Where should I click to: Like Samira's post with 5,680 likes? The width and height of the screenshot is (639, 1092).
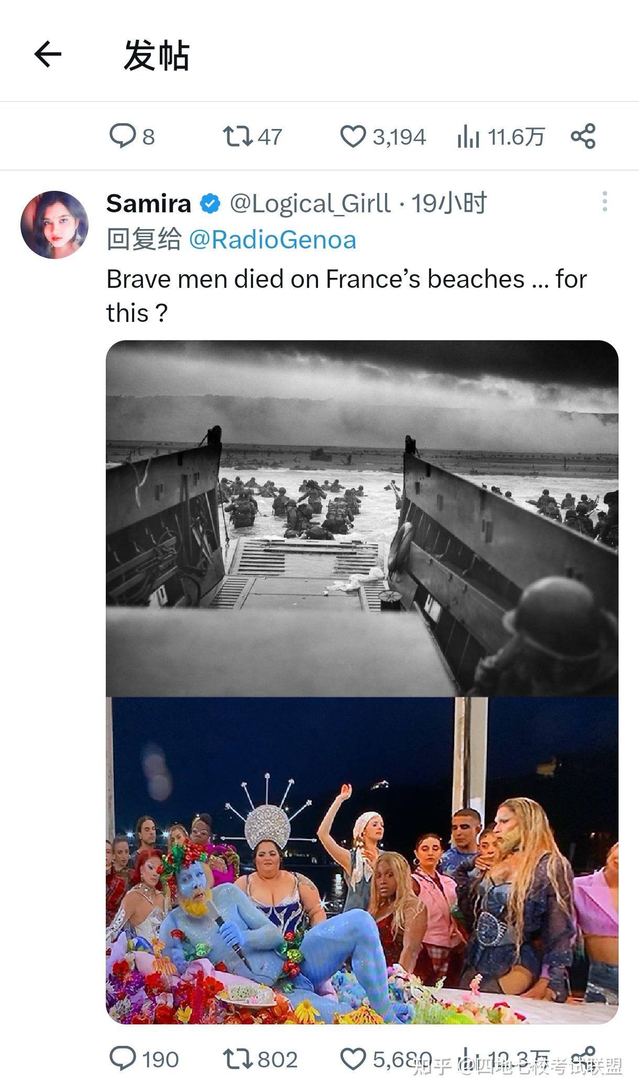pos(386,1059)
